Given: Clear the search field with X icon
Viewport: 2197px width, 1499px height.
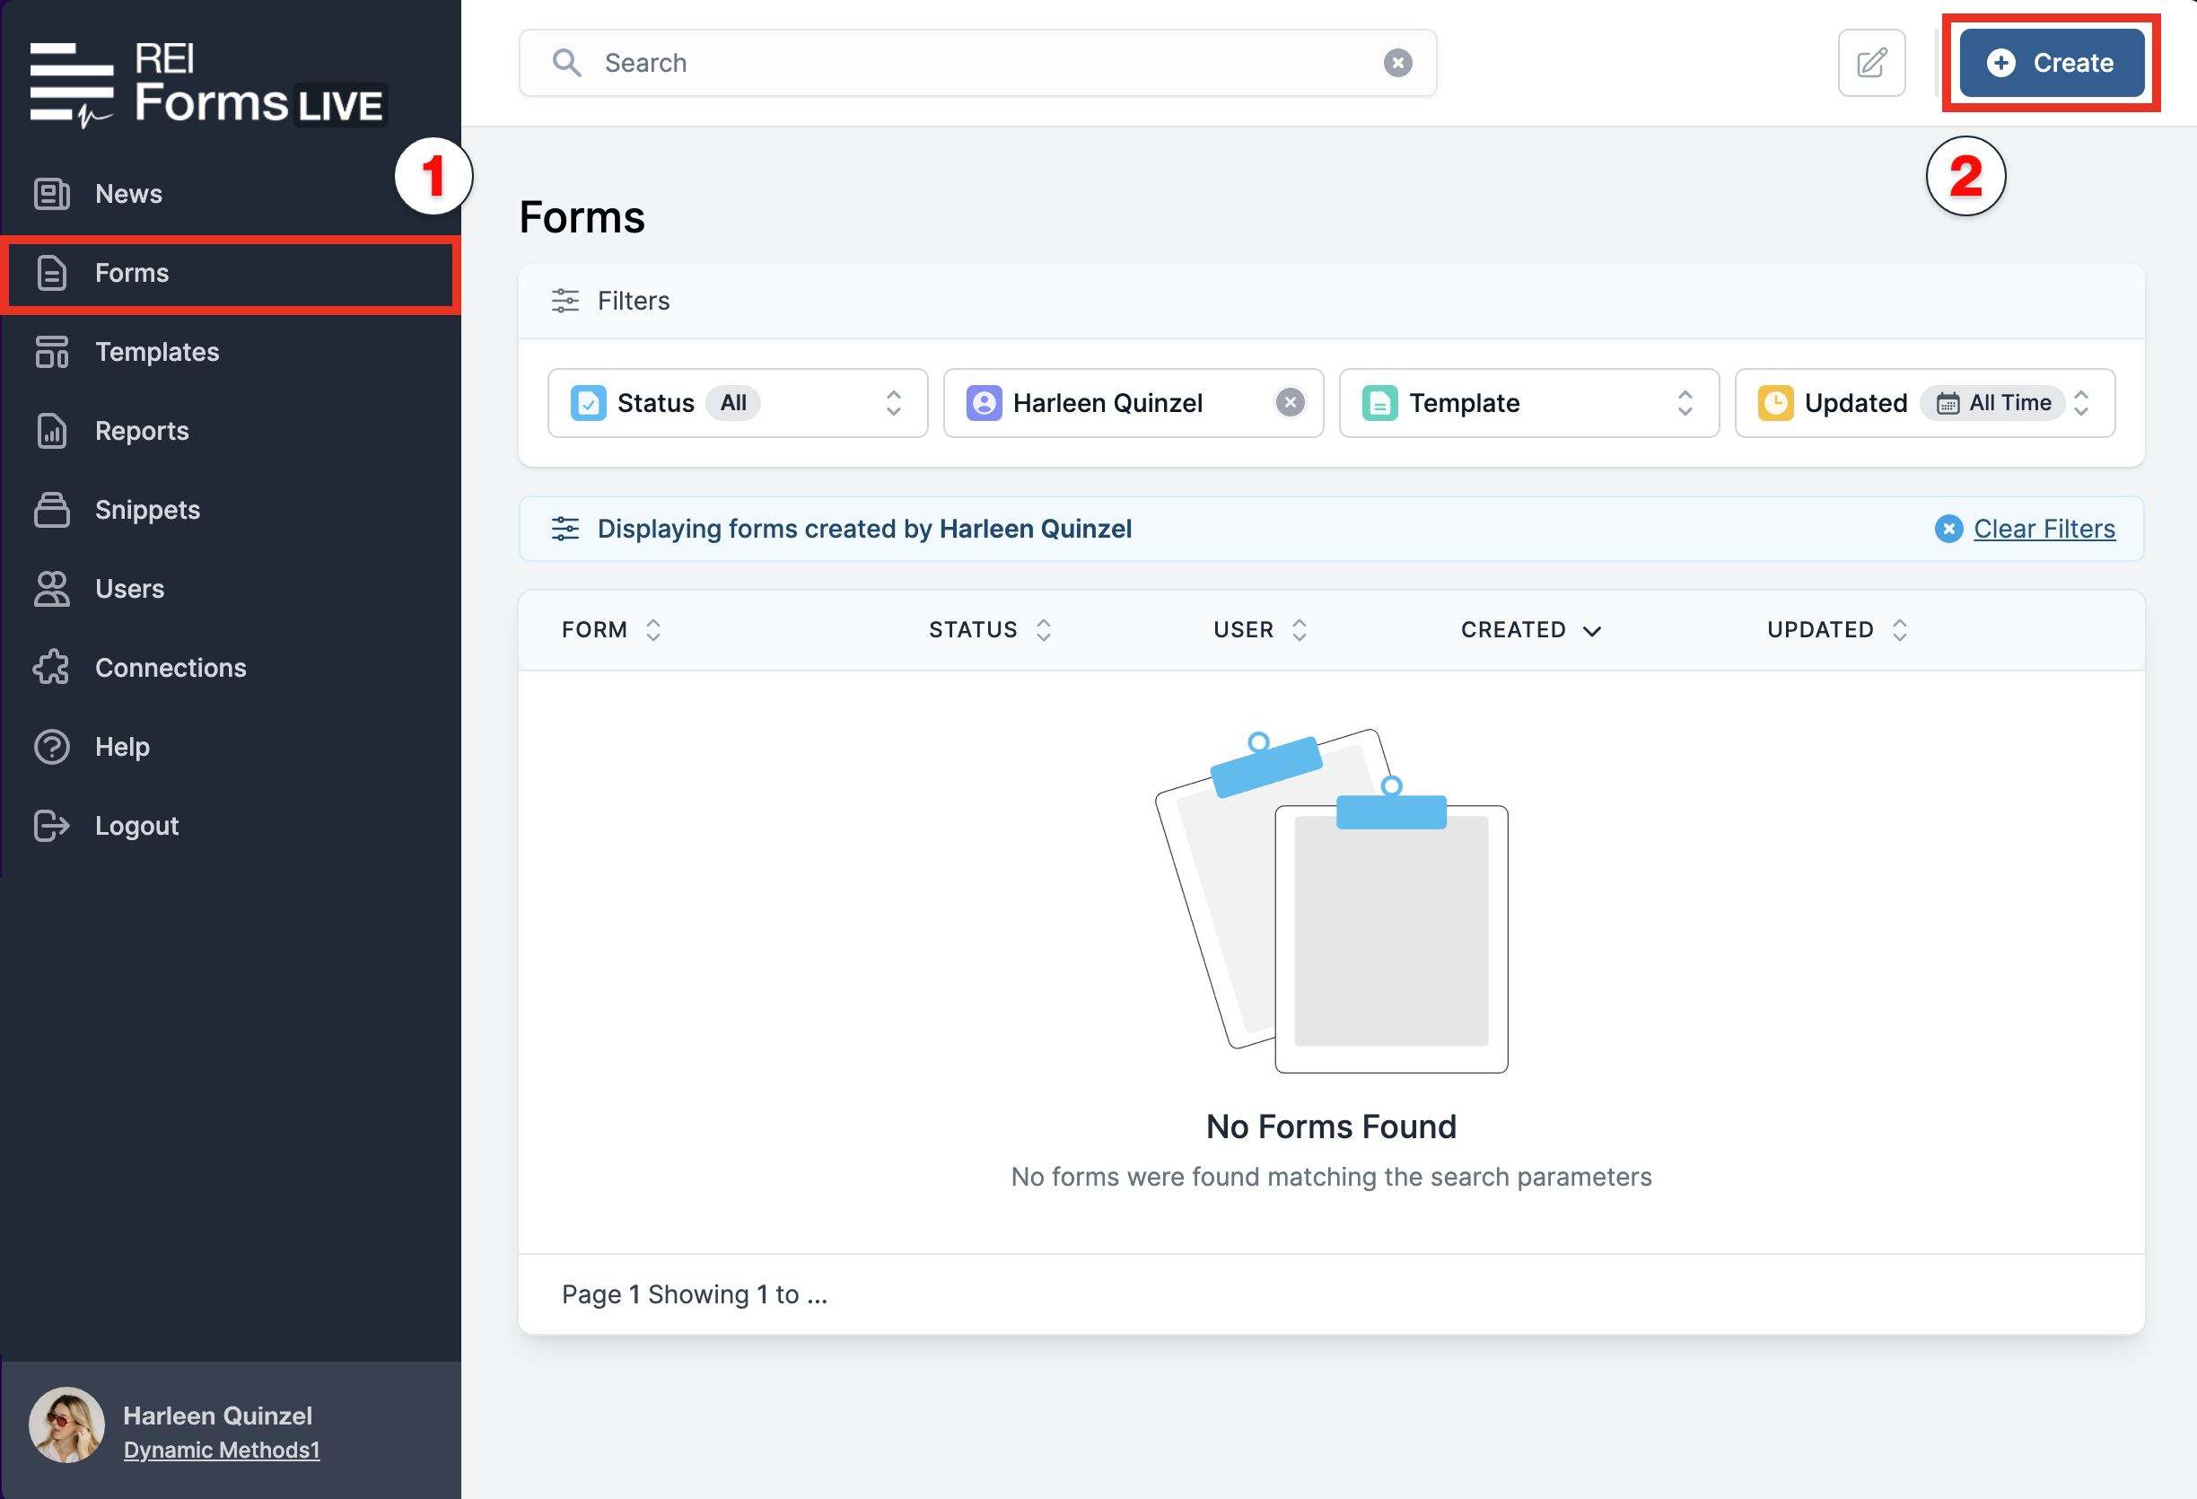Looking at the screenshot, I should (x=1397, y=63).
